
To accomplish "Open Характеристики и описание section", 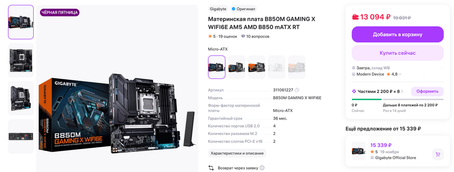I will tap(237, 153).
